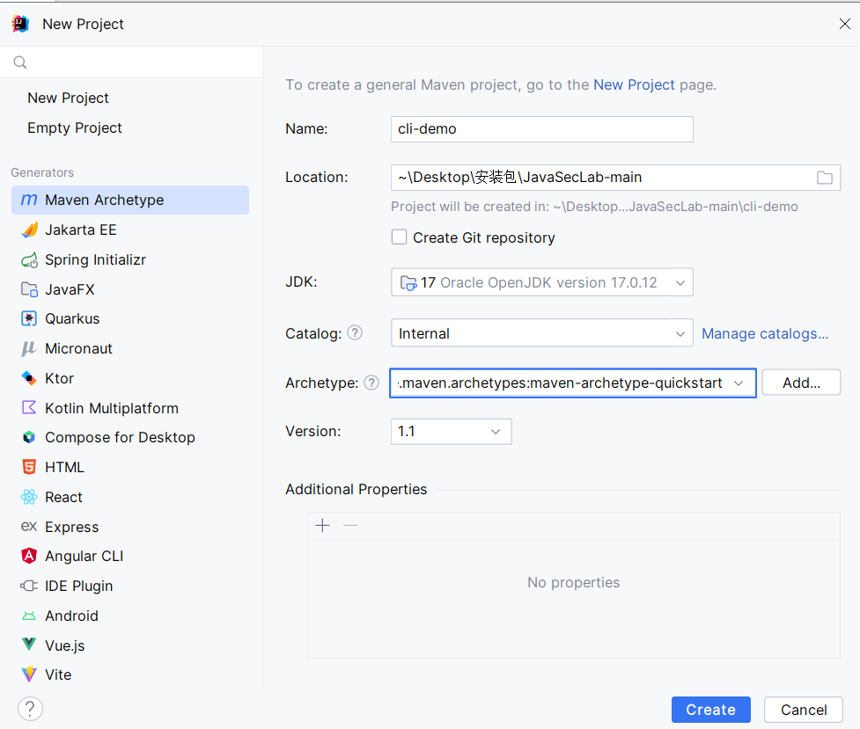860x729 pixels.
Task: Choose Compose for Desktop label
Action: (x=120, y=437)
